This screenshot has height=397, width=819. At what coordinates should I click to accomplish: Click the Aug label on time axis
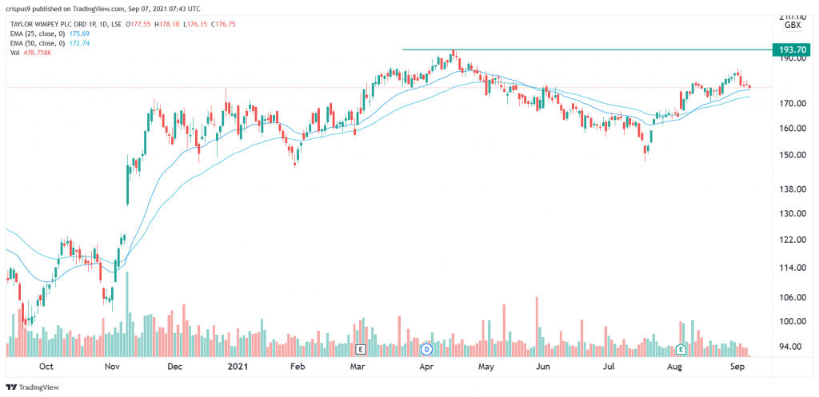[x=675, y=366]
